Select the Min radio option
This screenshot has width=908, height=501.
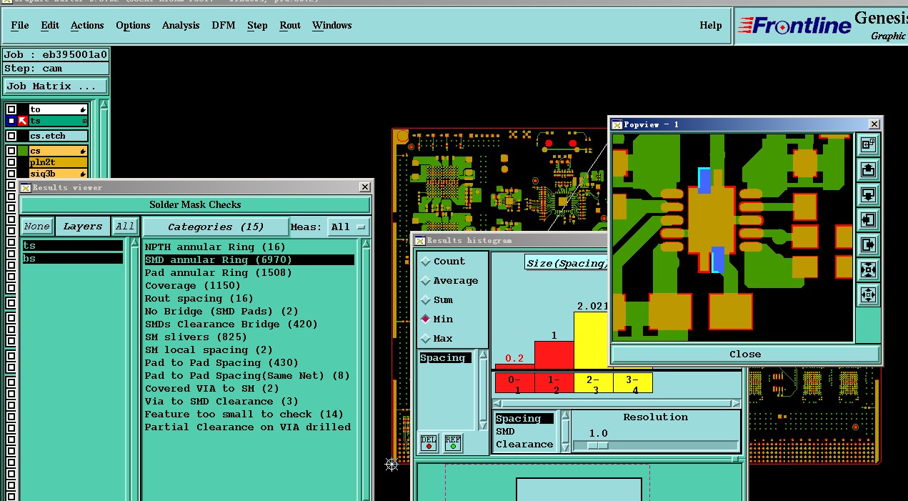[x=437, y=319]
